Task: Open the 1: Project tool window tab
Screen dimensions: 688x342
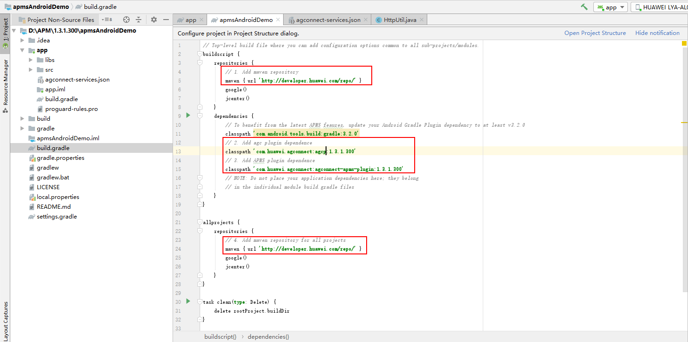Action: point(6,33)
